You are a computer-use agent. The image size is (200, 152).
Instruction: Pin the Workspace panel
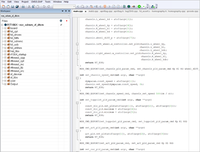[66, 11]
